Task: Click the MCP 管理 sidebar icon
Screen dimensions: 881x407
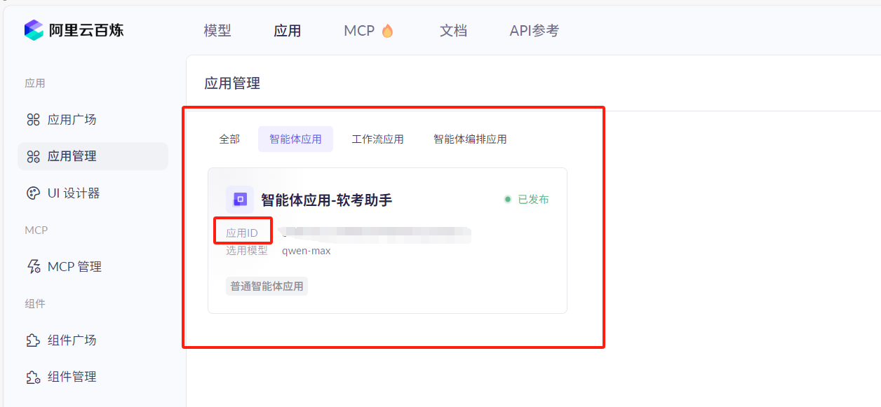Action: [33, 266]
